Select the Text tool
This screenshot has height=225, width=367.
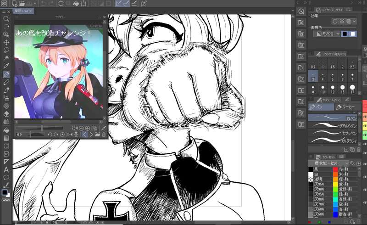pos(6,170)
